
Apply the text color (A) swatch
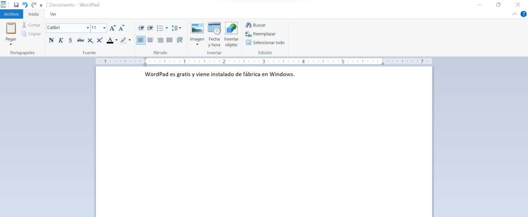click(x=110, y=40)
